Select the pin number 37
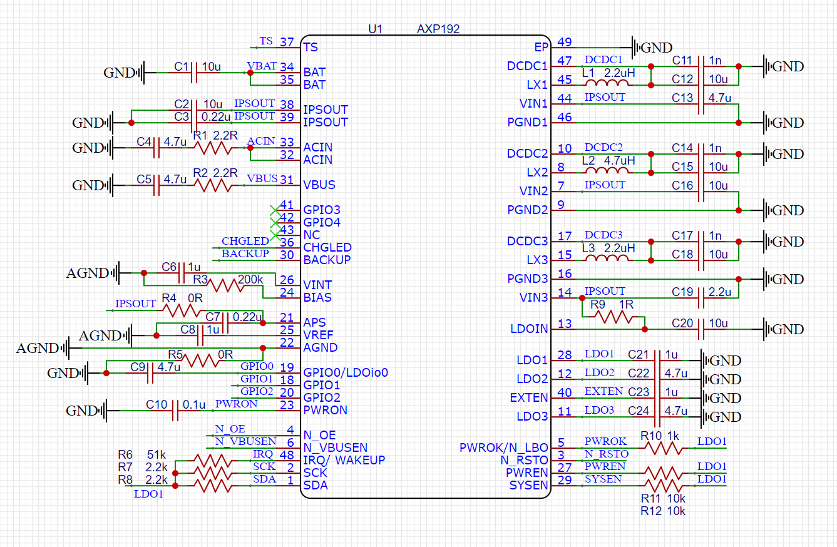The height and width of the screenshot is (547, 837). [x=287, y=42]
